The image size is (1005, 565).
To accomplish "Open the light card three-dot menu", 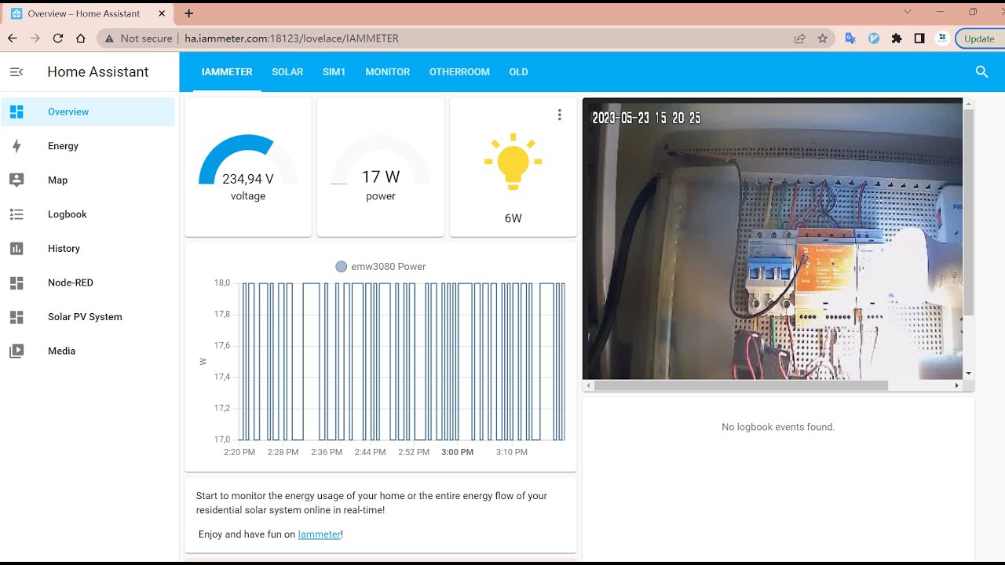I will (x=559, y=115).
